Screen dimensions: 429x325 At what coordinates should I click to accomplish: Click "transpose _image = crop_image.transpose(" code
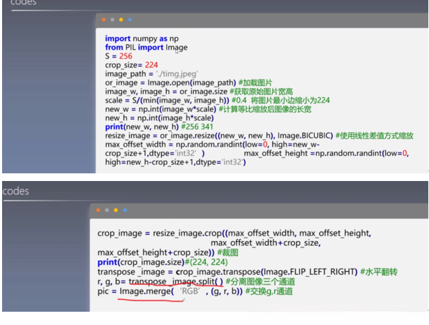(180, 272)
